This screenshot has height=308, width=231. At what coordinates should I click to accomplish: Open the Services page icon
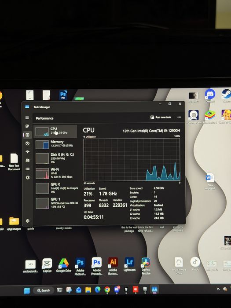[28, 178]
